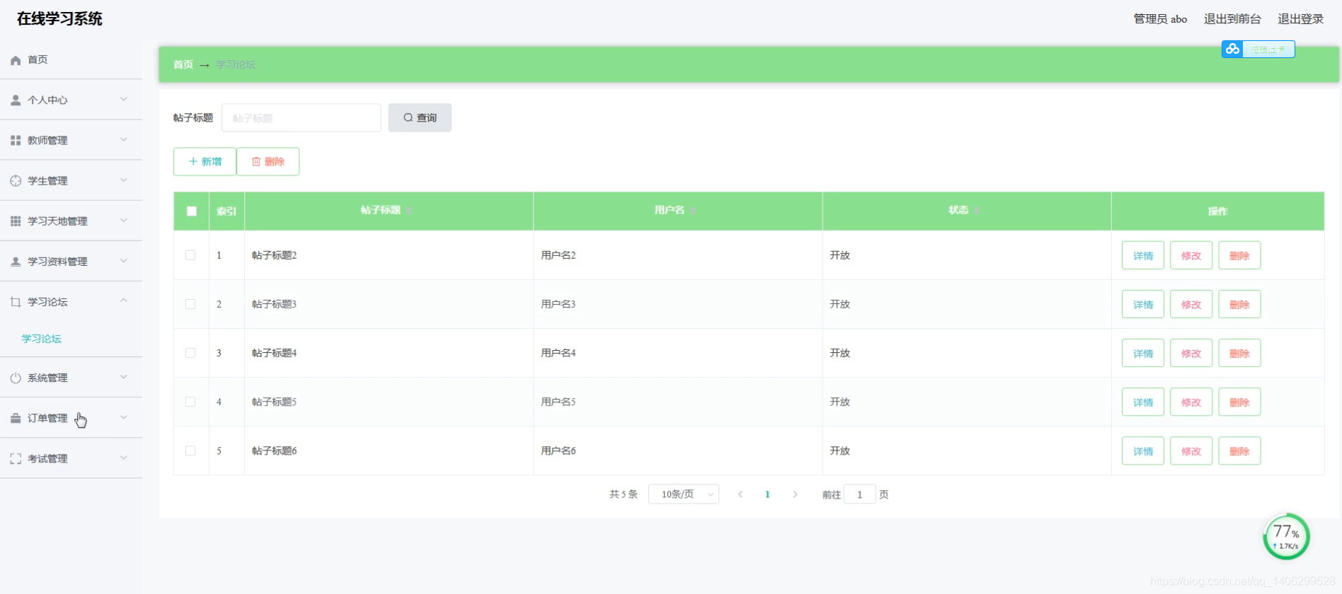Click the power icon for 系统管理
This screenshot has width=1342, height=594.
click(16, 378)
